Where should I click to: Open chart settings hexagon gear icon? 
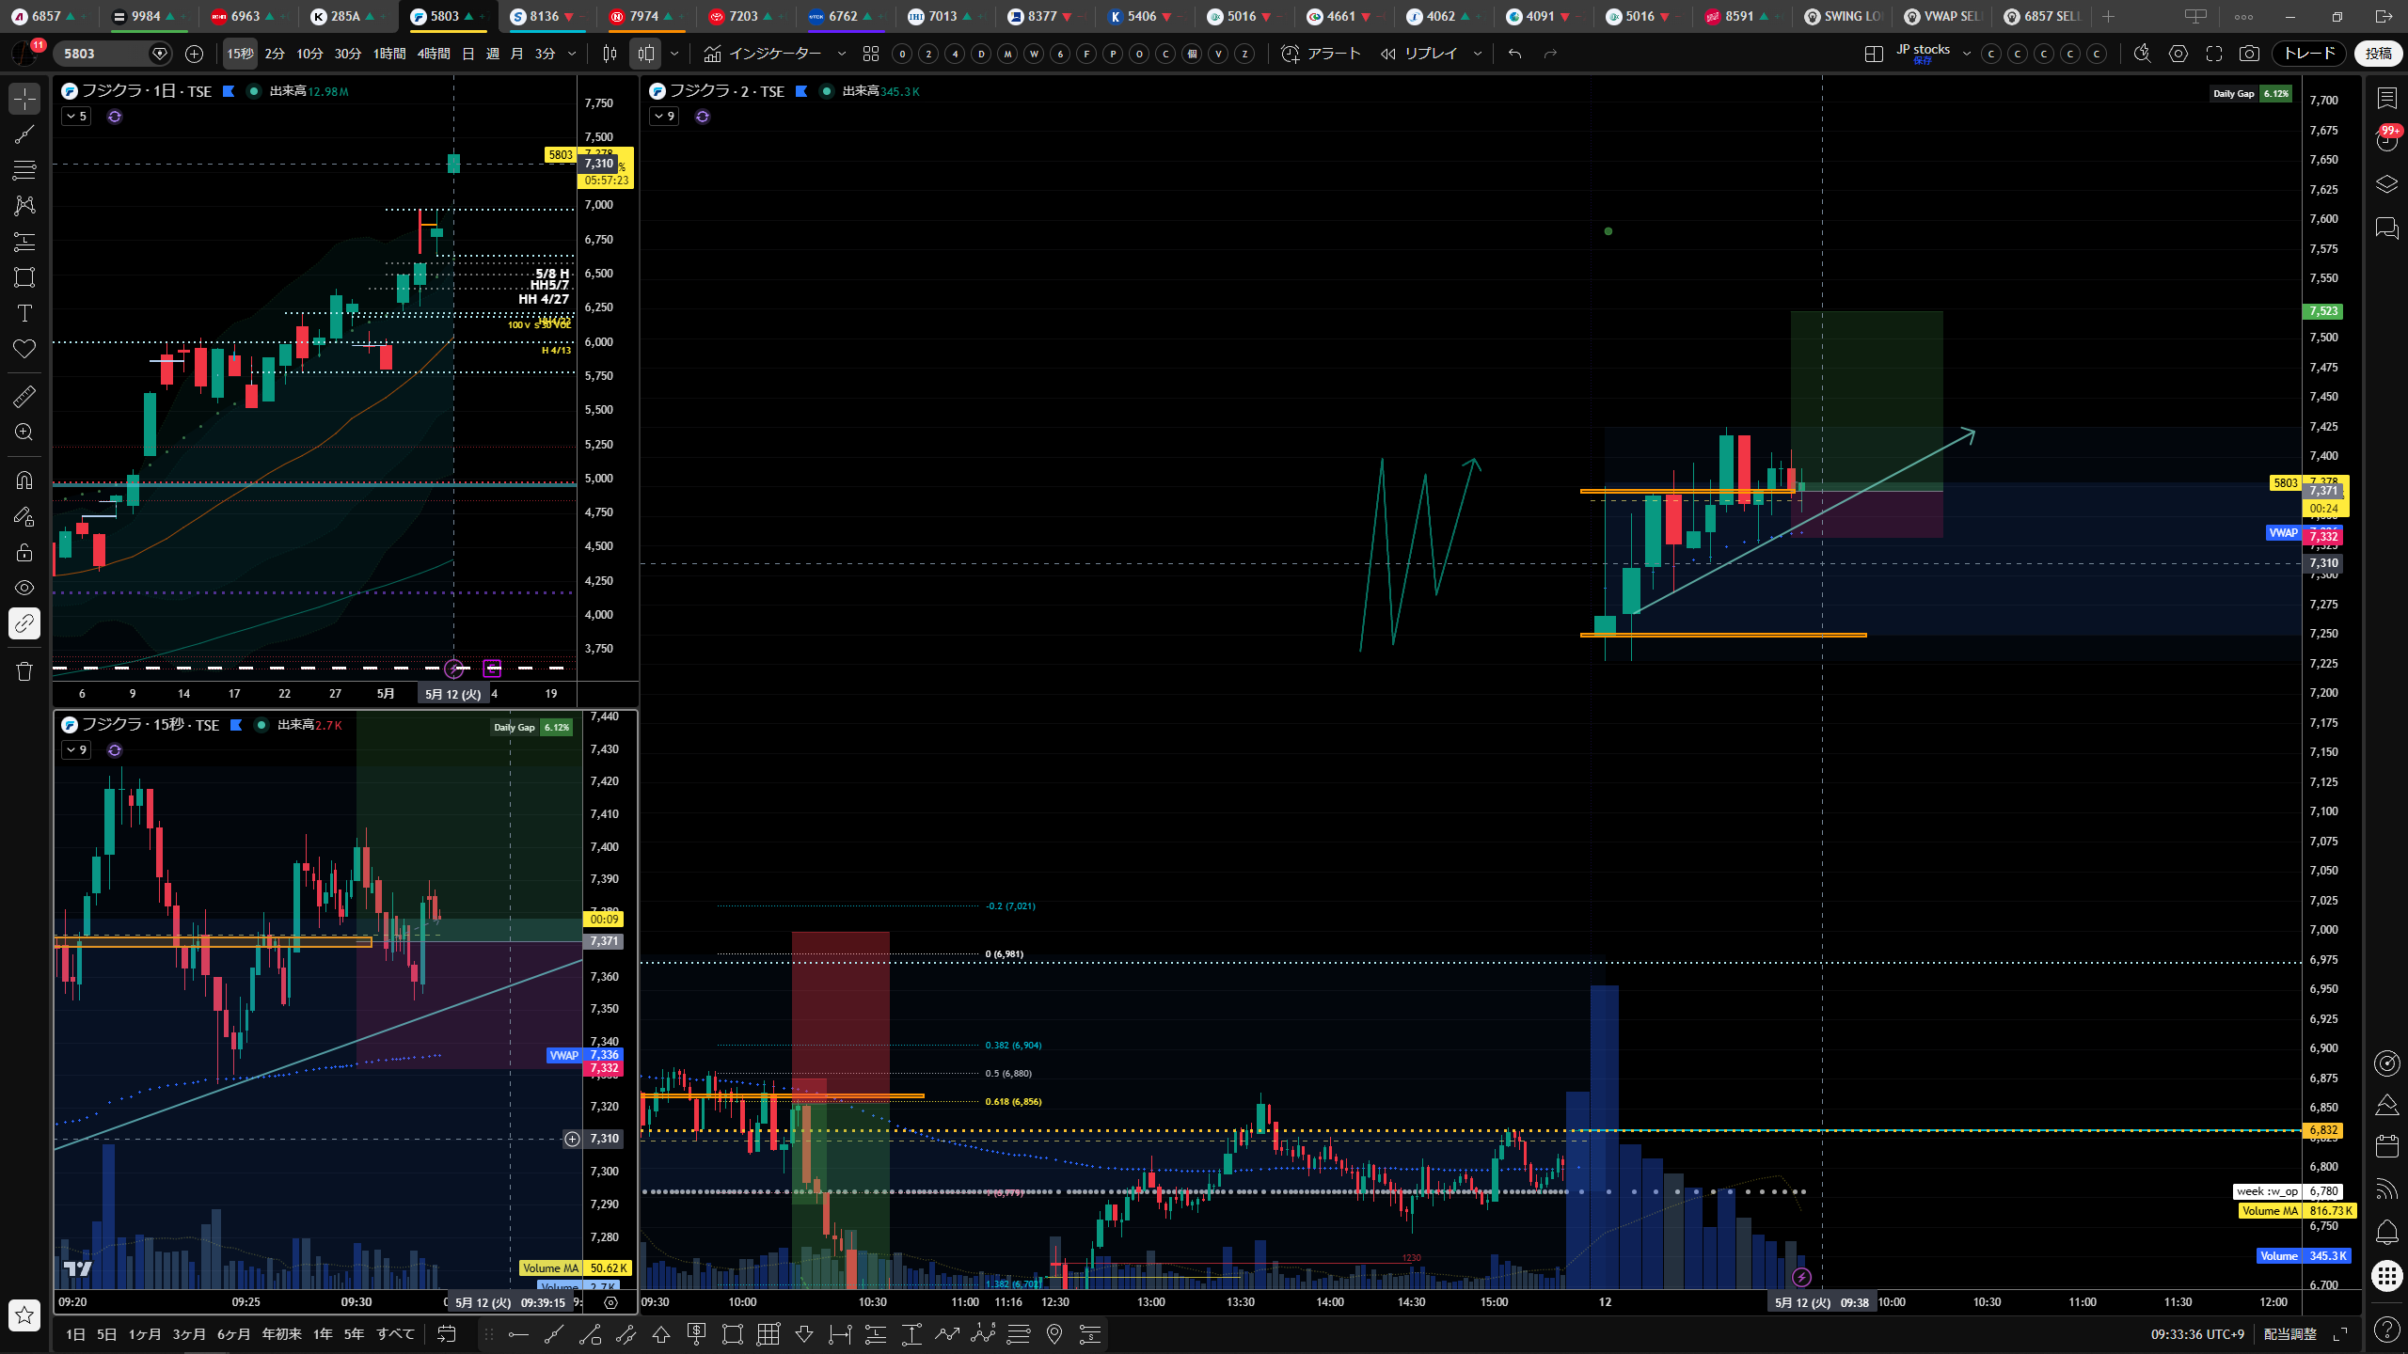pyautogui.click(x=2178, y=54)
